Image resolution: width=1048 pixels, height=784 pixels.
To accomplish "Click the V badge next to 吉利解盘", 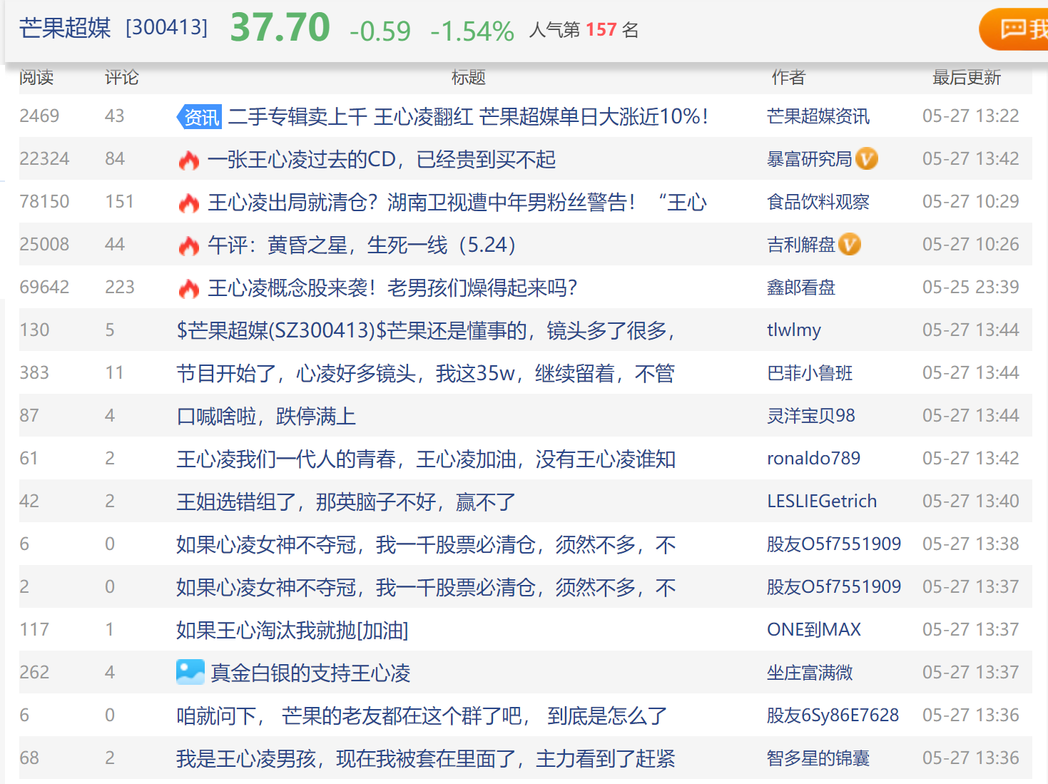I will point(850,244).
